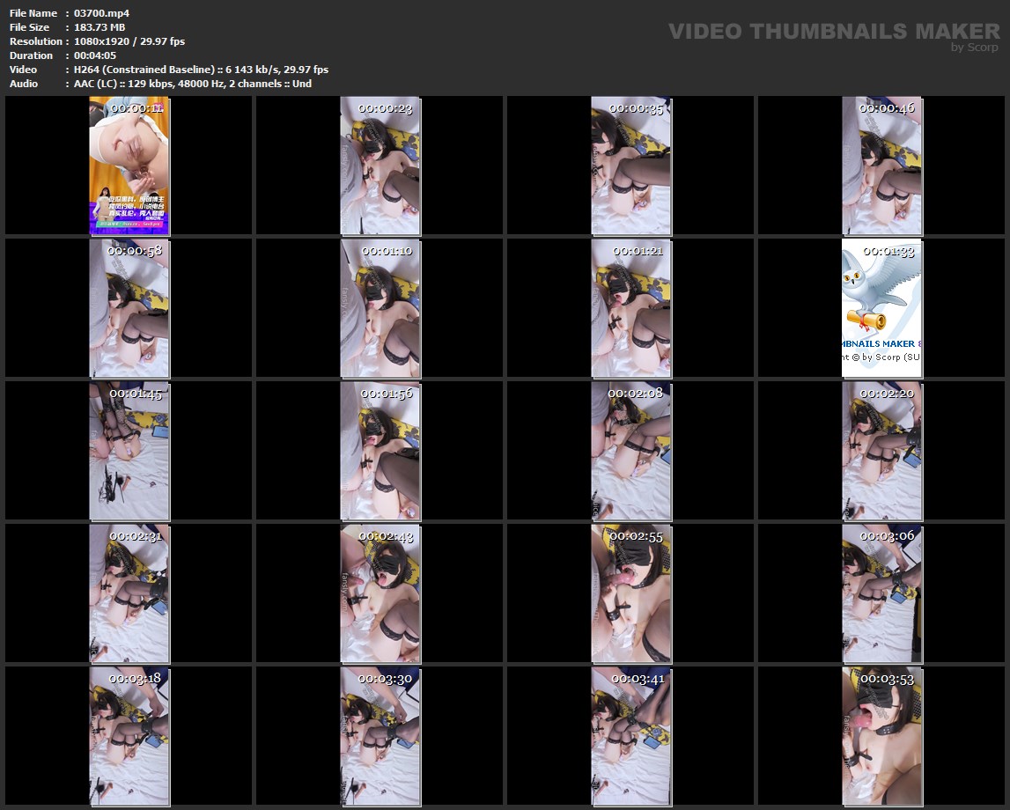1010x810 pixels.
Task: Click the file name text 03700.mp4
Action: [101, 13]
